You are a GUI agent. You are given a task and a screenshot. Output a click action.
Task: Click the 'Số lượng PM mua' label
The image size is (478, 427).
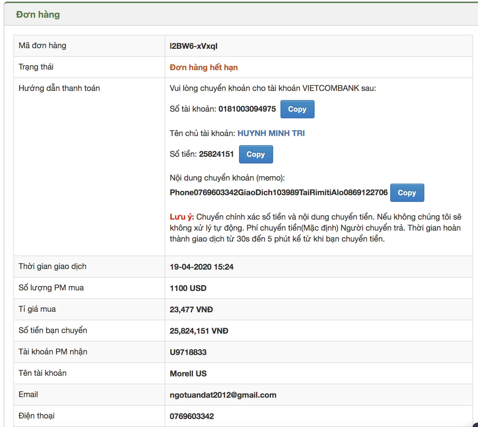pos(51,288)
